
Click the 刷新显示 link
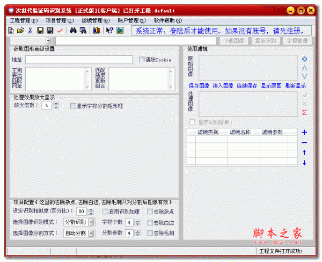[x=296, y=86]
